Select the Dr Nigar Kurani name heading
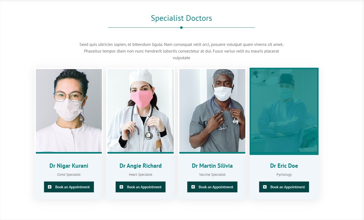This screenshot has width=364, height=220. (x=69, y=166)
